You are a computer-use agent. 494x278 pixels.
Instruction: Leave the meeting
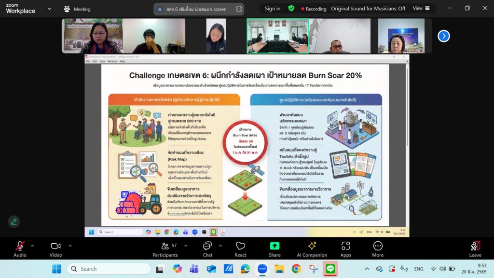475,248
